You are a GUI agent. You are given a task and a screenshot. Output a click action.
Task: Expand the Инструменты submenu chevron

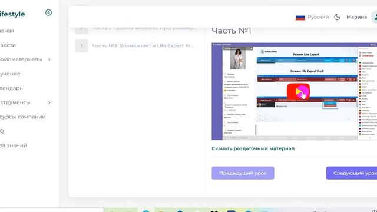pyautogui.click(x=49, y=102)
